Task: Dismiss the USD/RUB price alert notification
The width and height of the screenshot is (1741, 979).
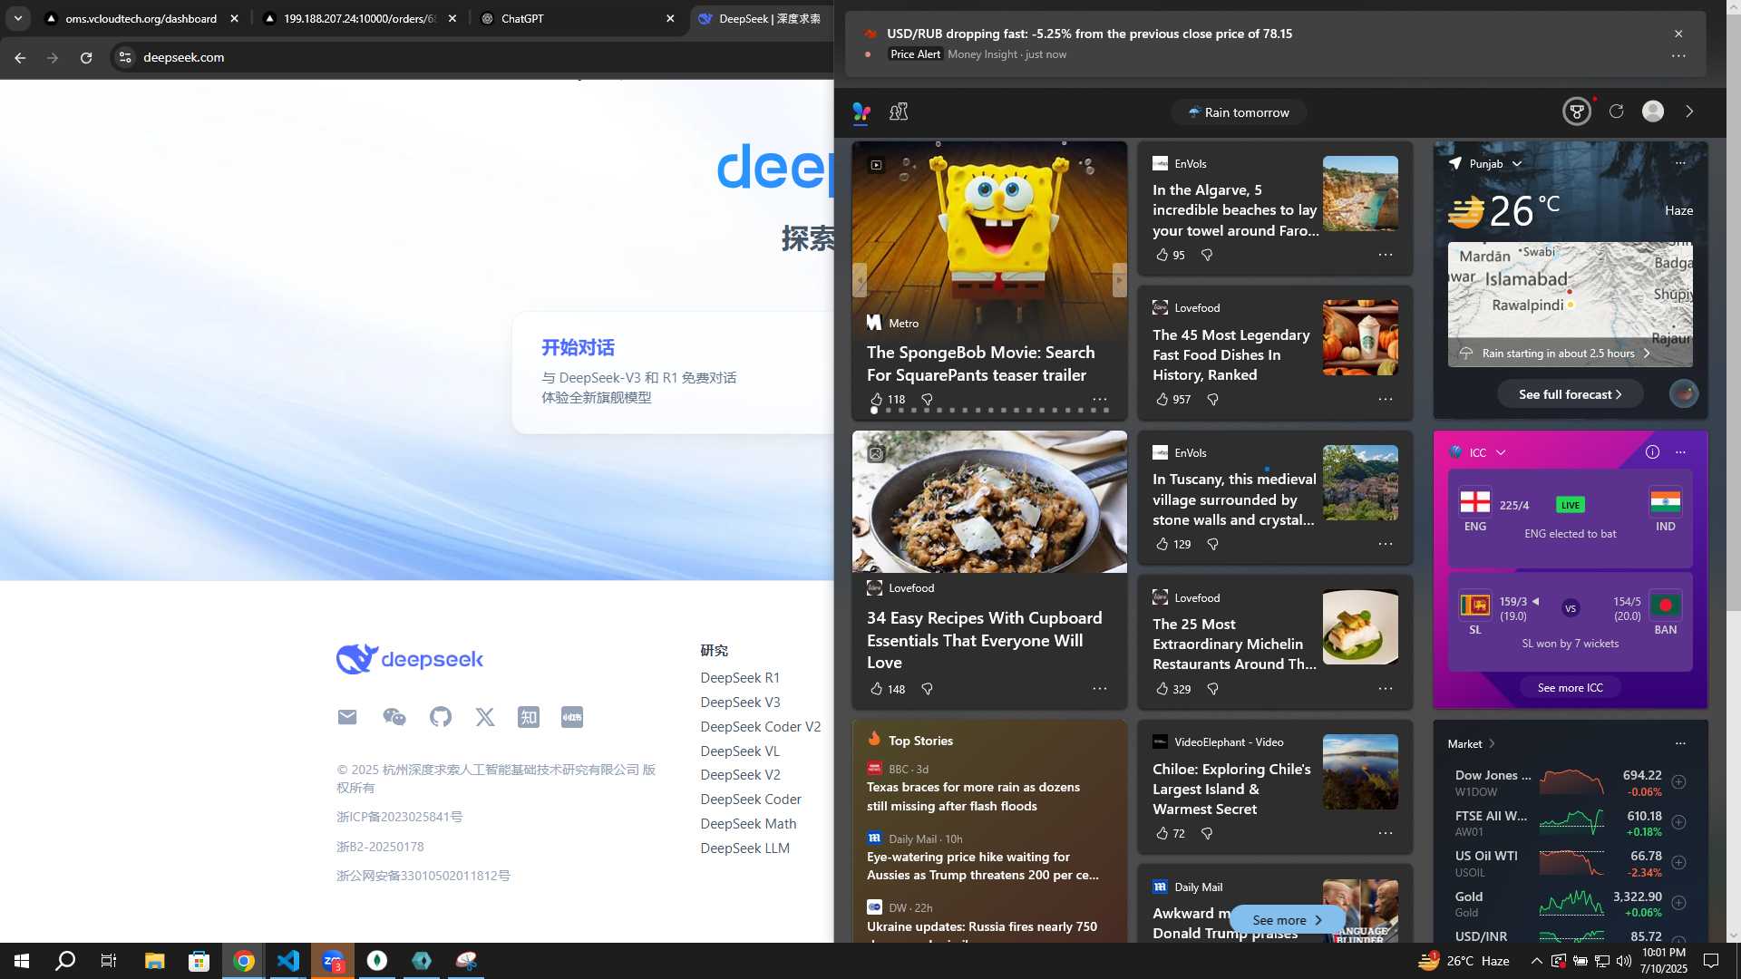Action: pos(1678,34)
